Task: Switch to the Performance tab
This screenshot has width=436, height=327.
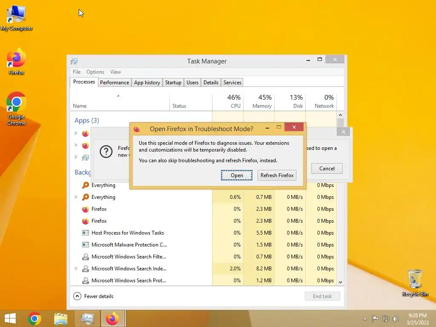Action: pyautogui.click(x=115, y=83)
